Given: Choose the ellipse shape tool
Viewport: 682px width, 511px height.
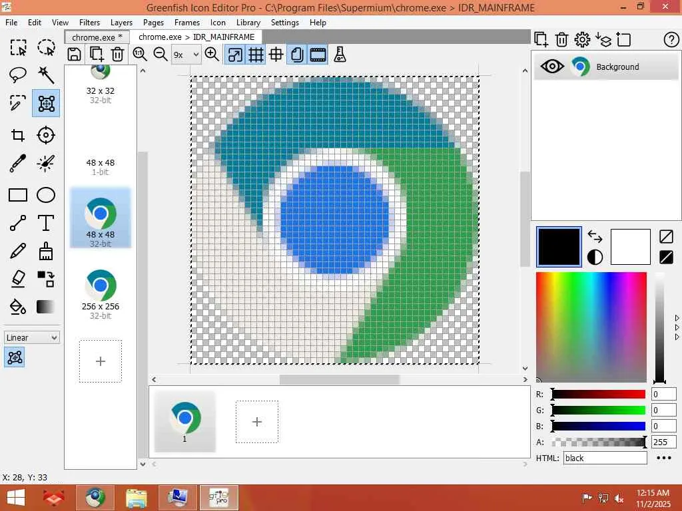Looking at the screenshot, I should click(46, 195).
